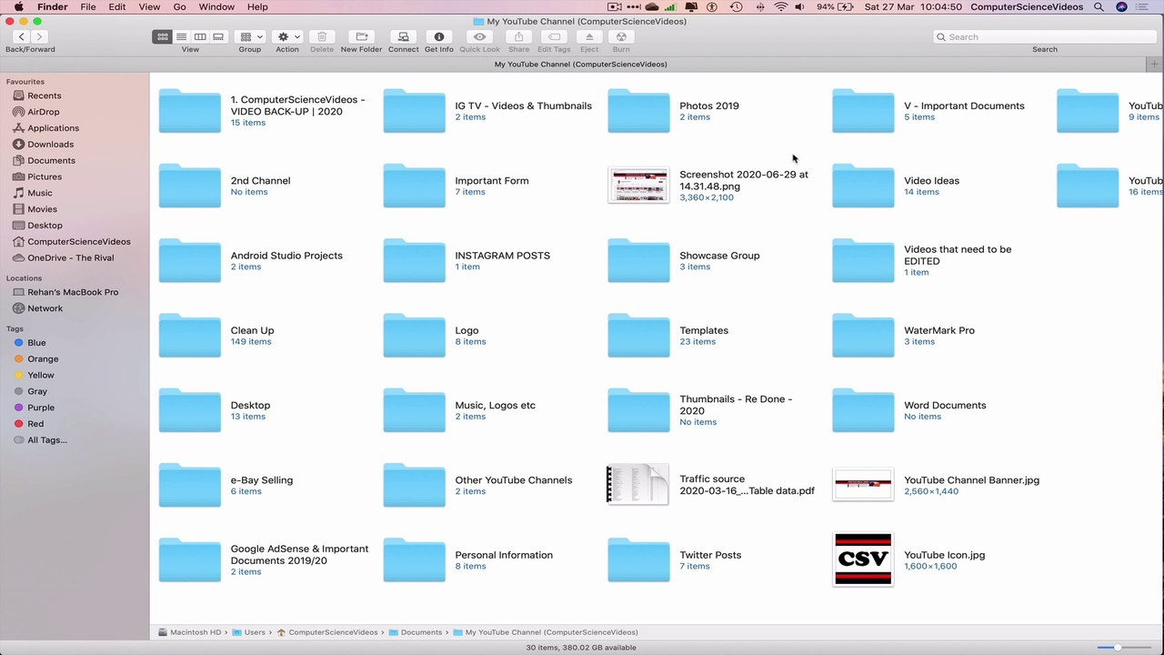Click the Eject toolbar icon
The height and width of the screenshot is (655, 1164).
pos(589,36)
